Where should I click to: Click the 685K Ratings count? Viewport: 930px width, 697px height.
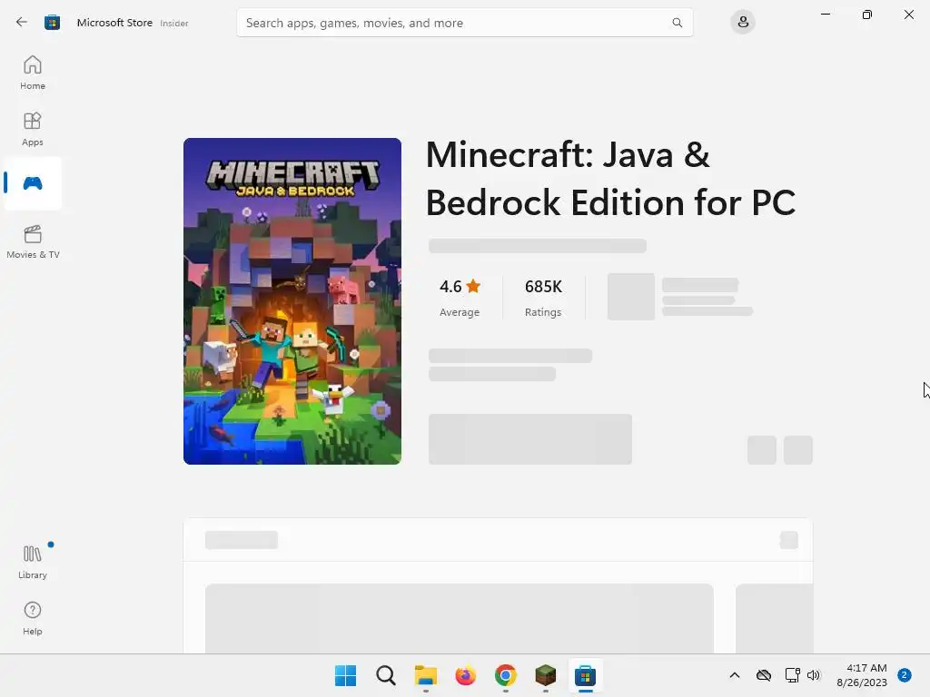543,298
